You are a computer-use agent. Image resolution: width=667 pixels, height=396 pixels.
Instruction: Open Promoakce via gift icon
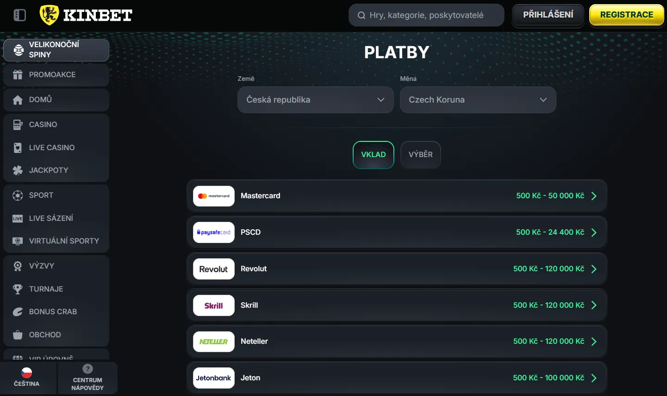click(17, 74)
